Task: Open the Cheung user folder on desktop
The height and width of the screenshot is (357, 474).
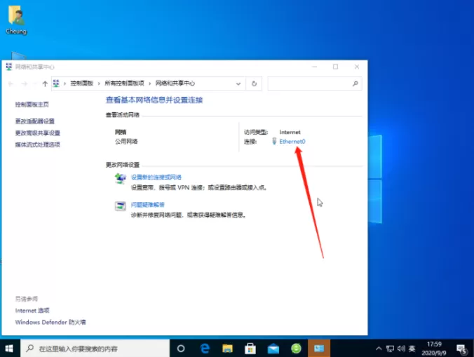Action: pyautogui.click(x=16, y=20)
